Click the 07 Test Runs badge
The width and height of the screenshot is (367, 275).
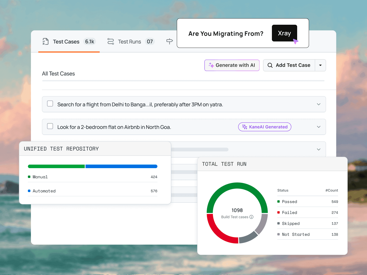[150, 42]
